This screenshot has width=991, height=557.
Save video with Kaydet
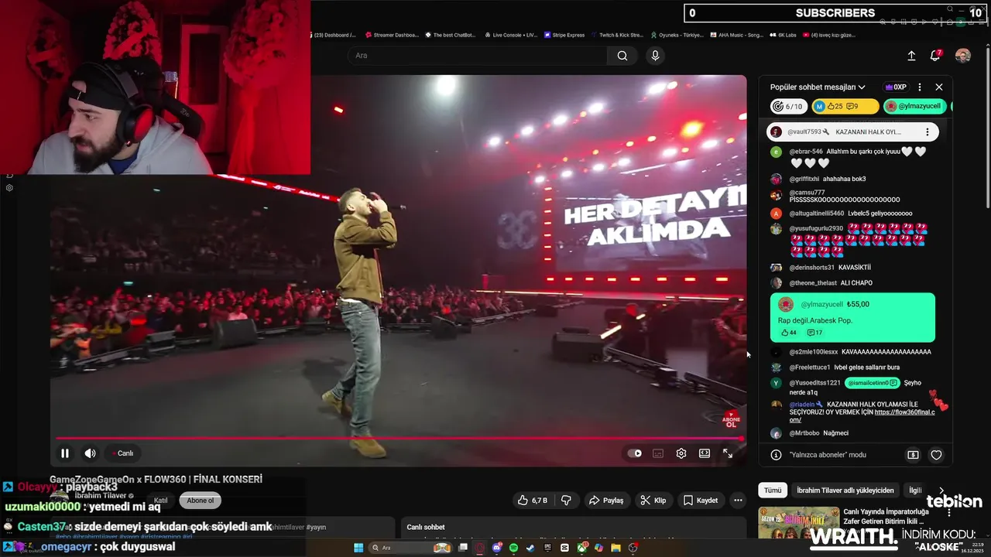click(701, 501)
